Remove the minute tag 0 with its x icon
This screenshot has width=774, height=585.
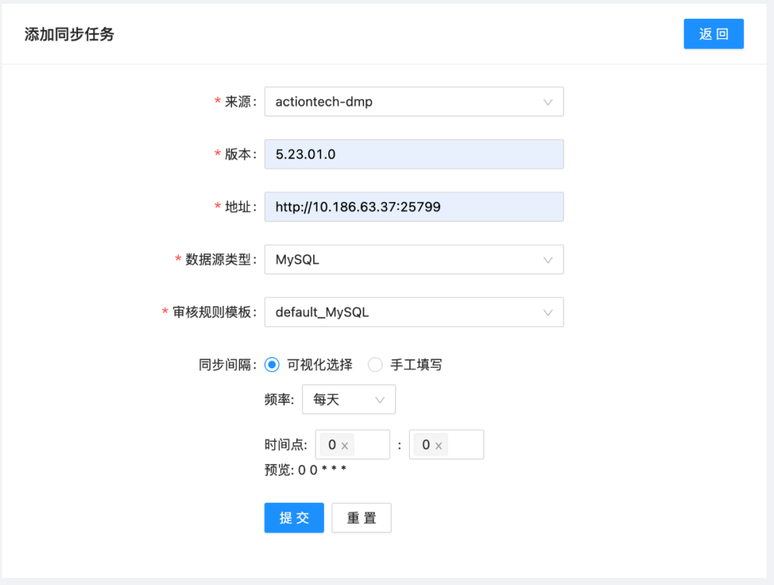(439, 446)
